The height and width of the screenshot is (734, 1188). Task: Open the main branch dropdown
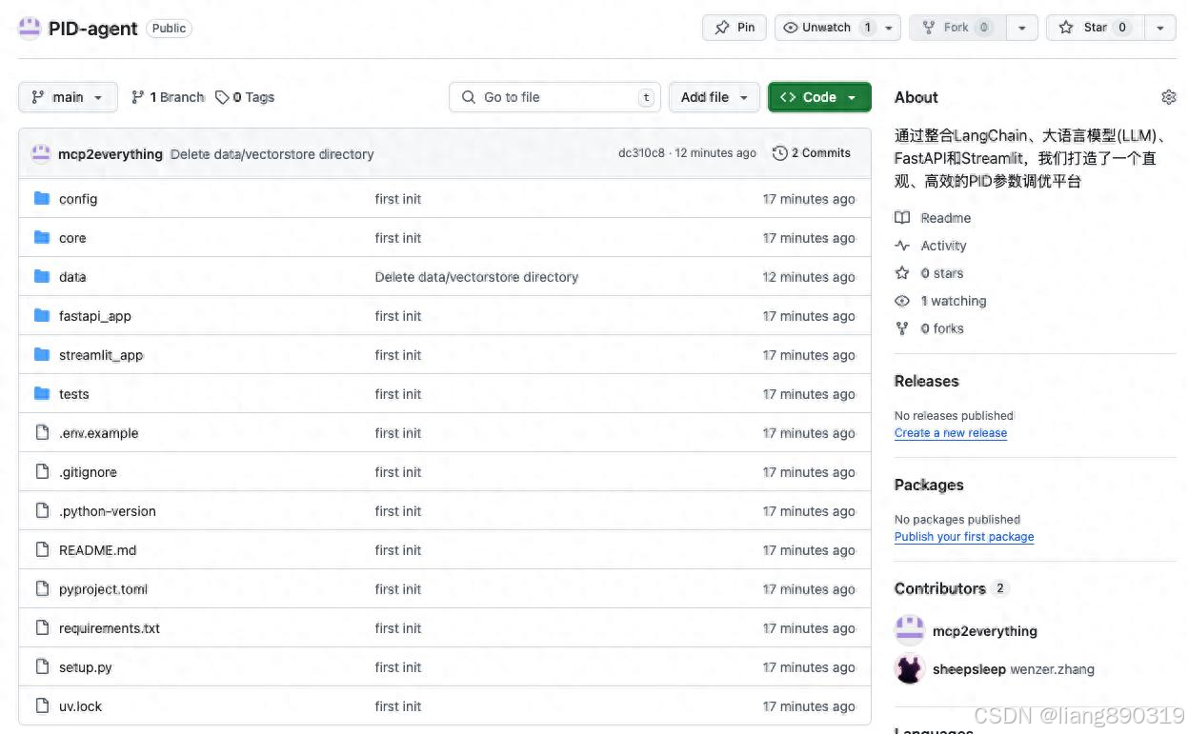[68, 97]
